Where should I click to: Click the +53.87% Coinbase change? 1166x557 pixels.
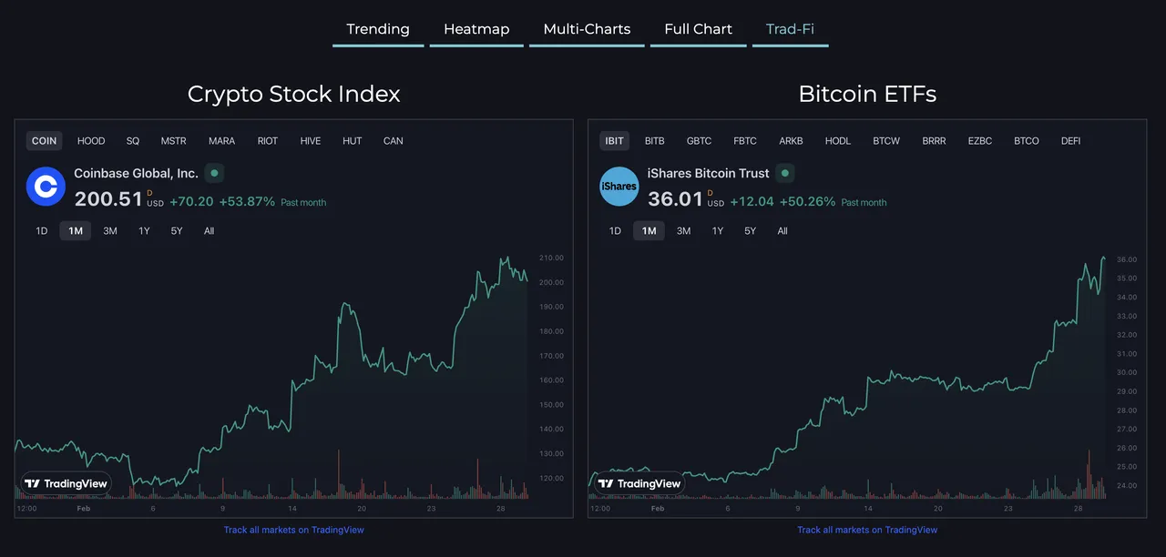pyautogui.click(x=247, y=202)
